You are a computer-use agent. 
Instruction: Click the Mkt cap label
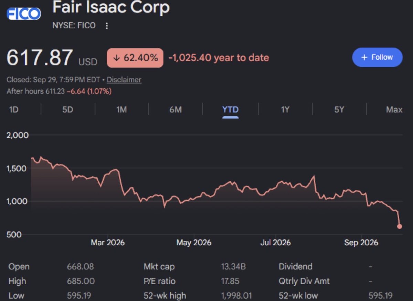(159, 267)
